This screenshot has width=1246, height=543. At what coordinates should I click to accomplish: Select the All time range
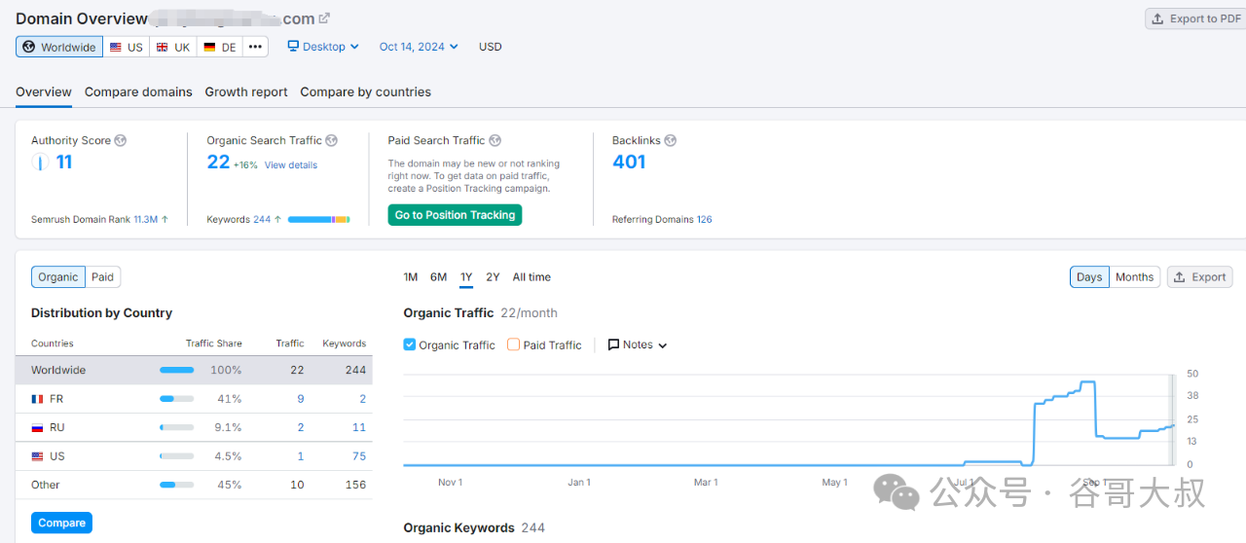(531, 277)
